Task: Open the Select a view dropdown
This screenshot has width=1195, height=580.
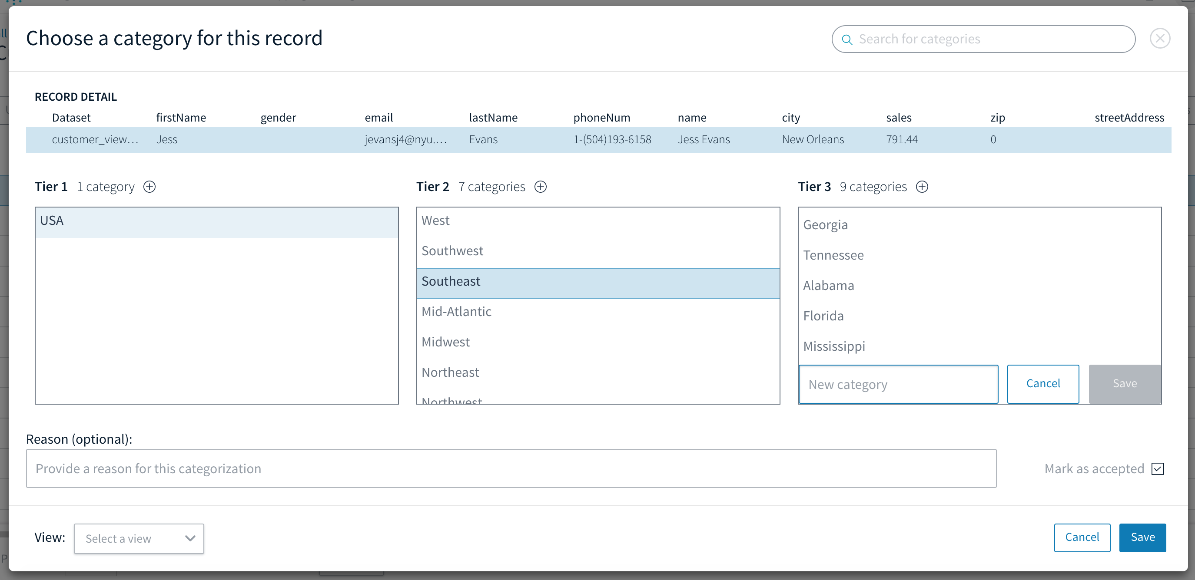Action: 139,538
